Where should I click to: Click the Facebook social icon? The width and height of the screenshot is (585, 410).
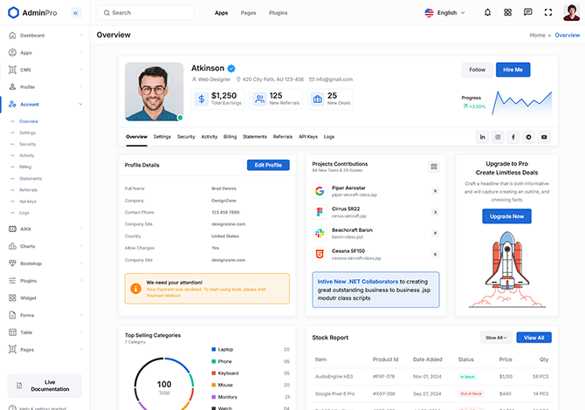tap(513, 137)
